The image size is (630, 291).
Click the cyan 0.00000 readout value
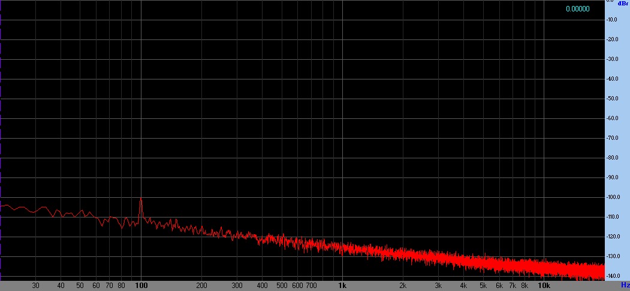577,9
